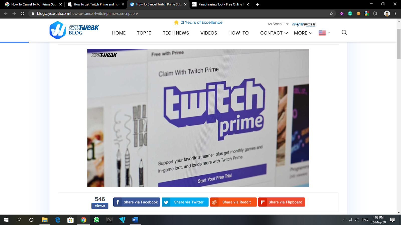The image size is (401, 225).
Task: Open network settings from the tray
Action: click(x=351, y=220)
